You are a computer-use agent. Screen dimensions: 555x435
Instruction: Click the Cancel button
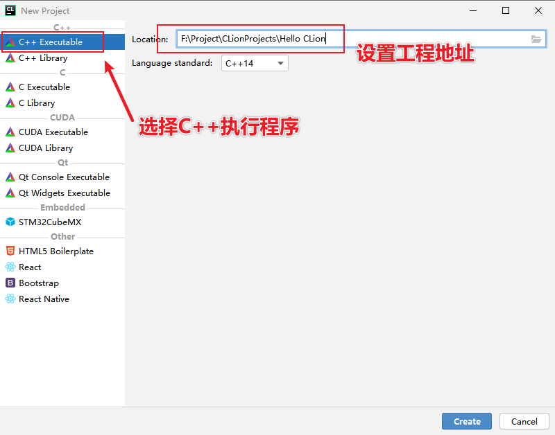[524, 421]
